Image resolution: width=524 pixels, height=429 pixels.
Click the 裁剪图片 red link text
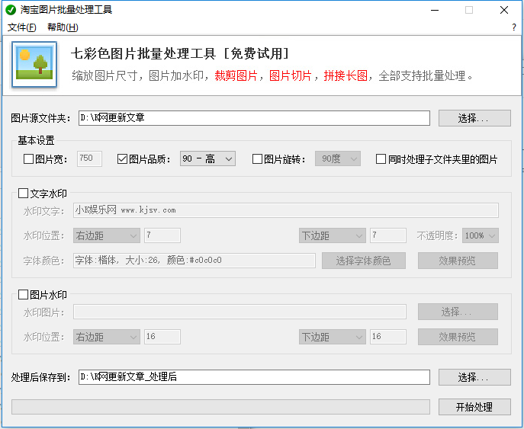(x=236, y=76)
